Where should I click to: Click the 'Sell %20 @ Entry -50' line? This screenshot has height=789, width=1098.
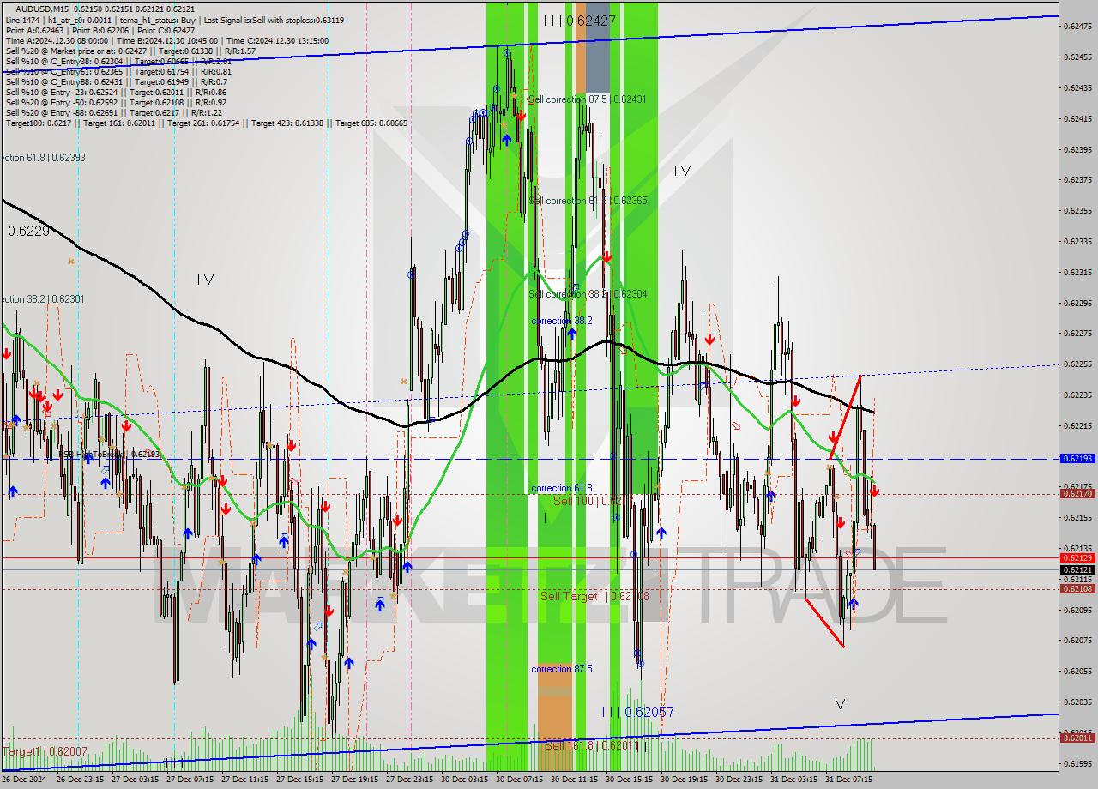pos(116,102)
